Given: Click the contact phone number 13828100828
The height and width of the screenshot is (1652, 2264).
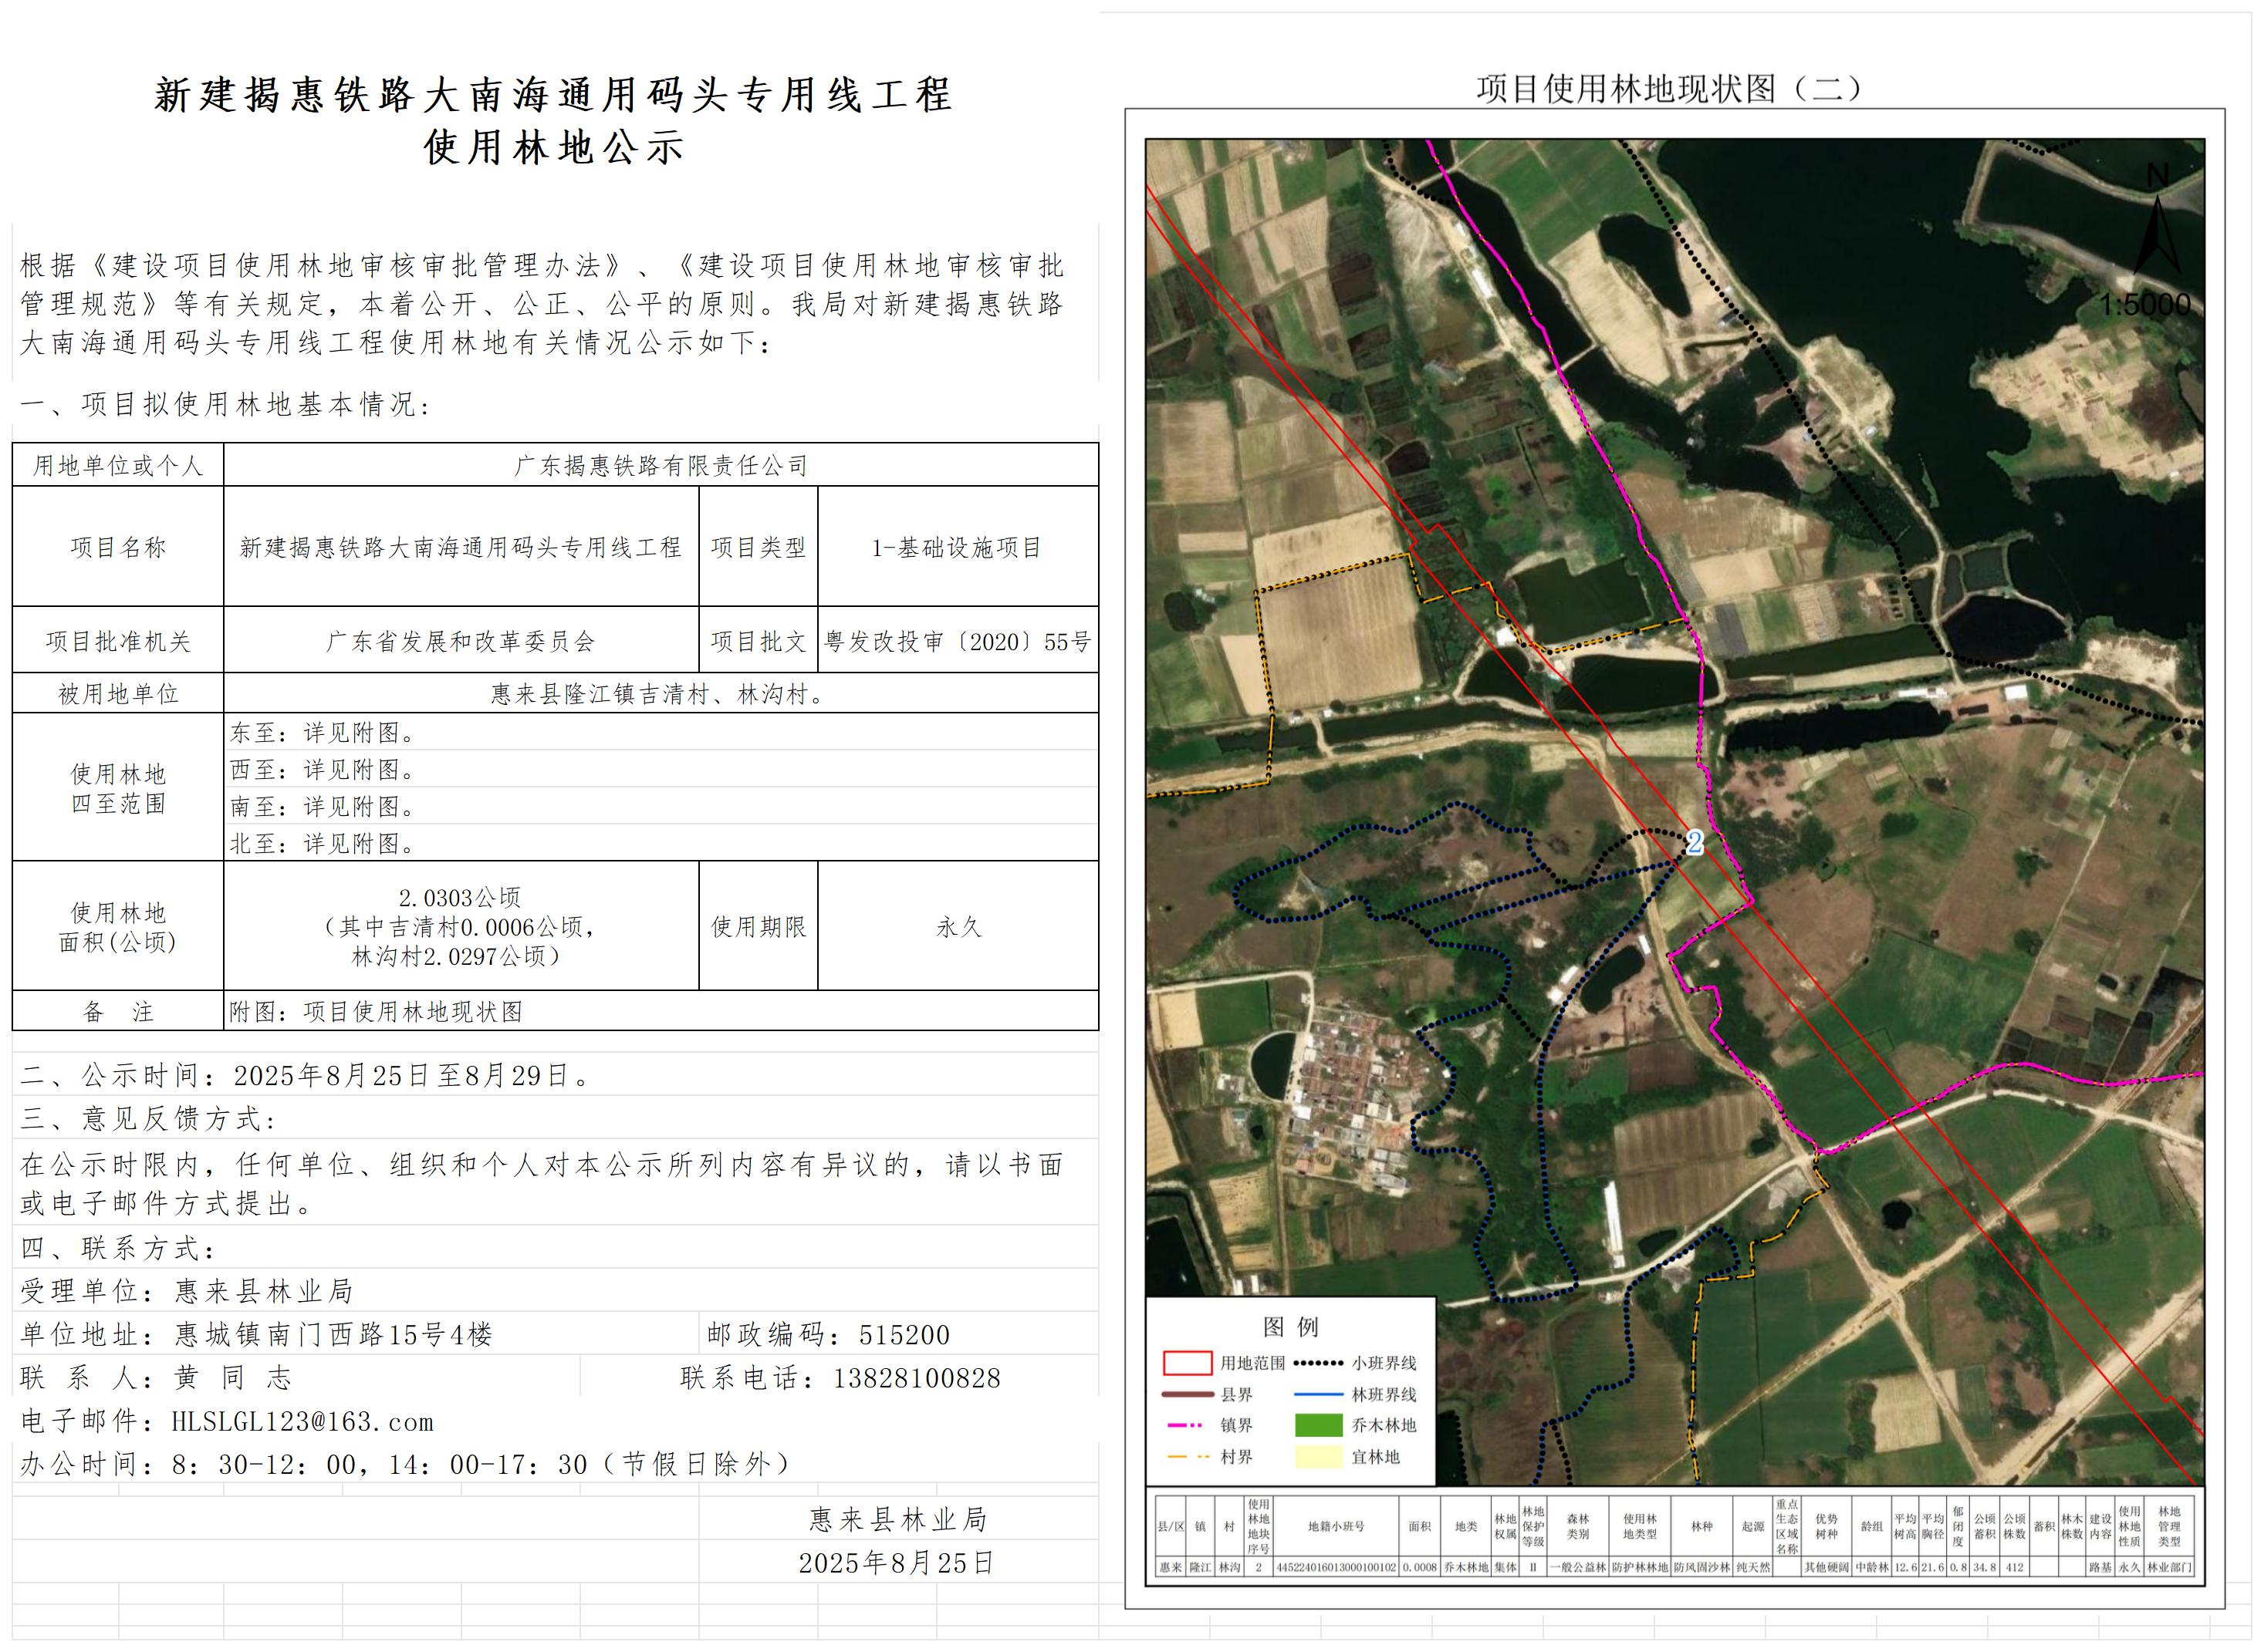Looking at the screenshot, I should [917, 1378].
